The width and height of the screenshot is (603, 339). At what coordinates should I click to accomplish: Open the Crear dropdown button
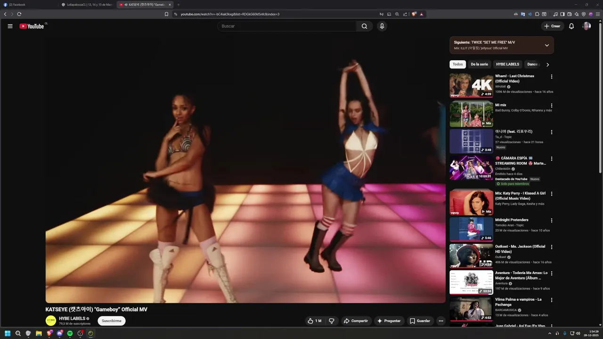pos(552,26)
